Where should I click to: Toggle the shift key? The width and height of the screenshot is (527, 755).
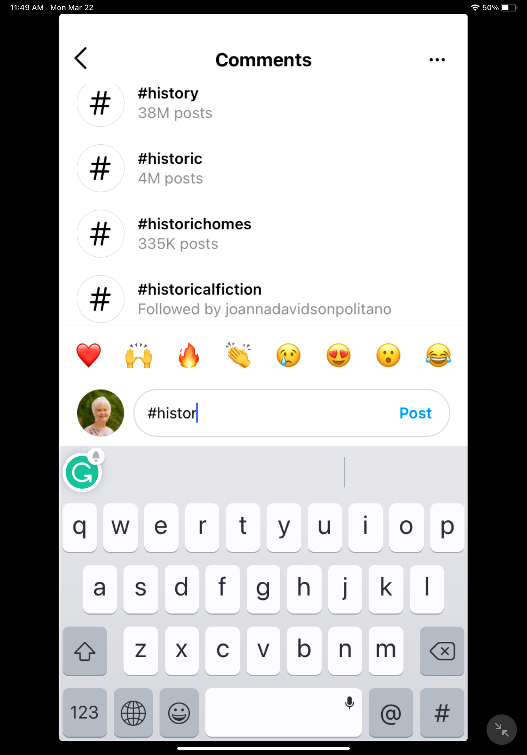coord(85,651)
